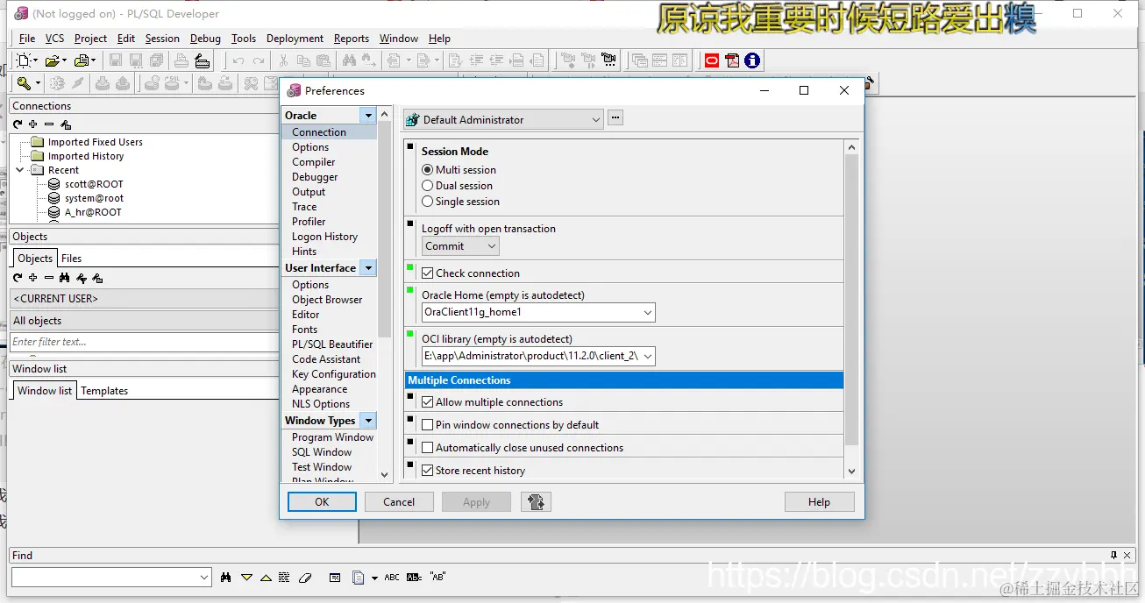Open the Find text dropdown
This screenshot has width=1145, height=603.
coord(205,578)
